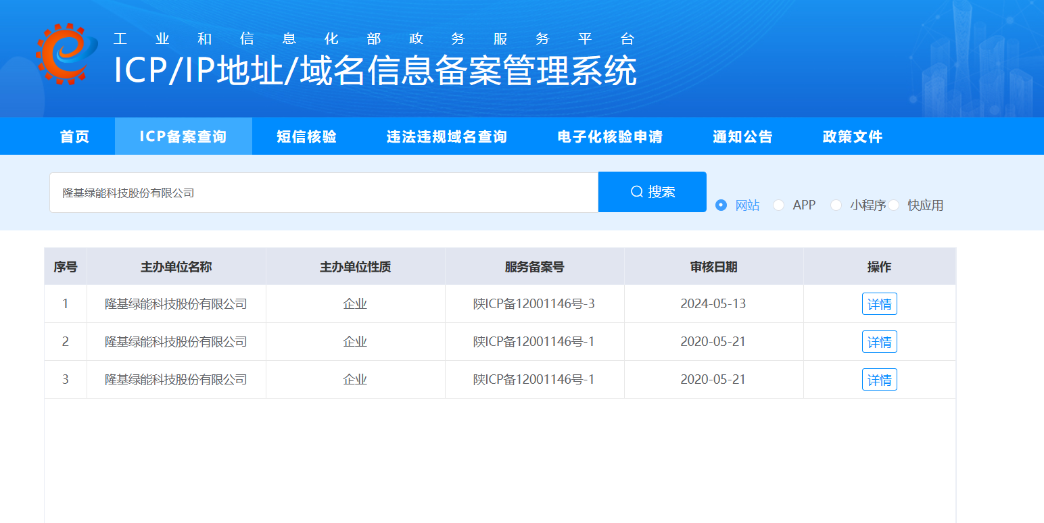This screenshot has width=1044, height=523.
Task: Click the 工业和信息化部政务服务平台 subtitle
Action: 375,39
